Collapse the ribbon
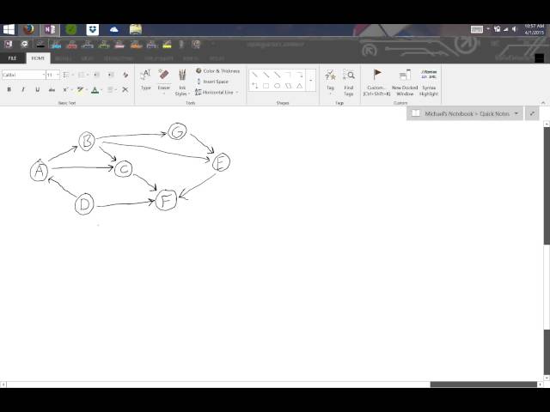This screenshot has height=412, width=550. [543, 103]
